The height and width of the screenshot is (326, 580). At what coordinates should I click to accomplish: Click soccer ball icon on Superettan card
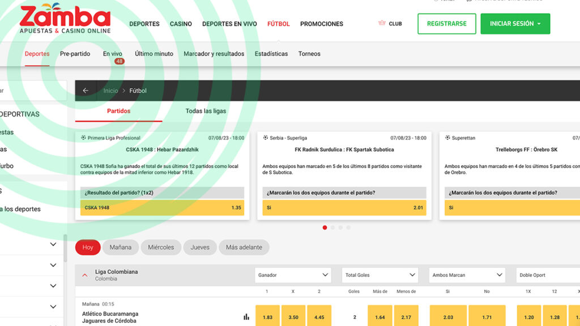click(447, 138)
